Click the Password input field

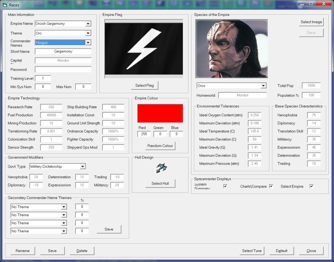tap(63, 69)
